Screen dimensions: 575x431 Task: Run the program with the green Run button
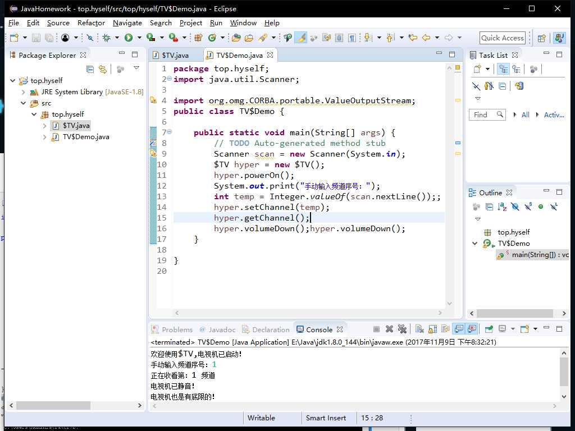[x=129, y=38]
